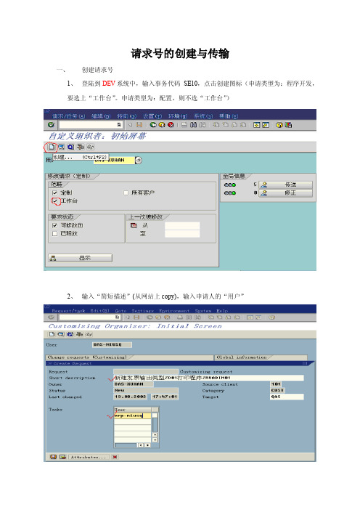Click the Print icon in Chinese SAP toolbar
This screenshot has height=510, width=360.
pos(184,125)
